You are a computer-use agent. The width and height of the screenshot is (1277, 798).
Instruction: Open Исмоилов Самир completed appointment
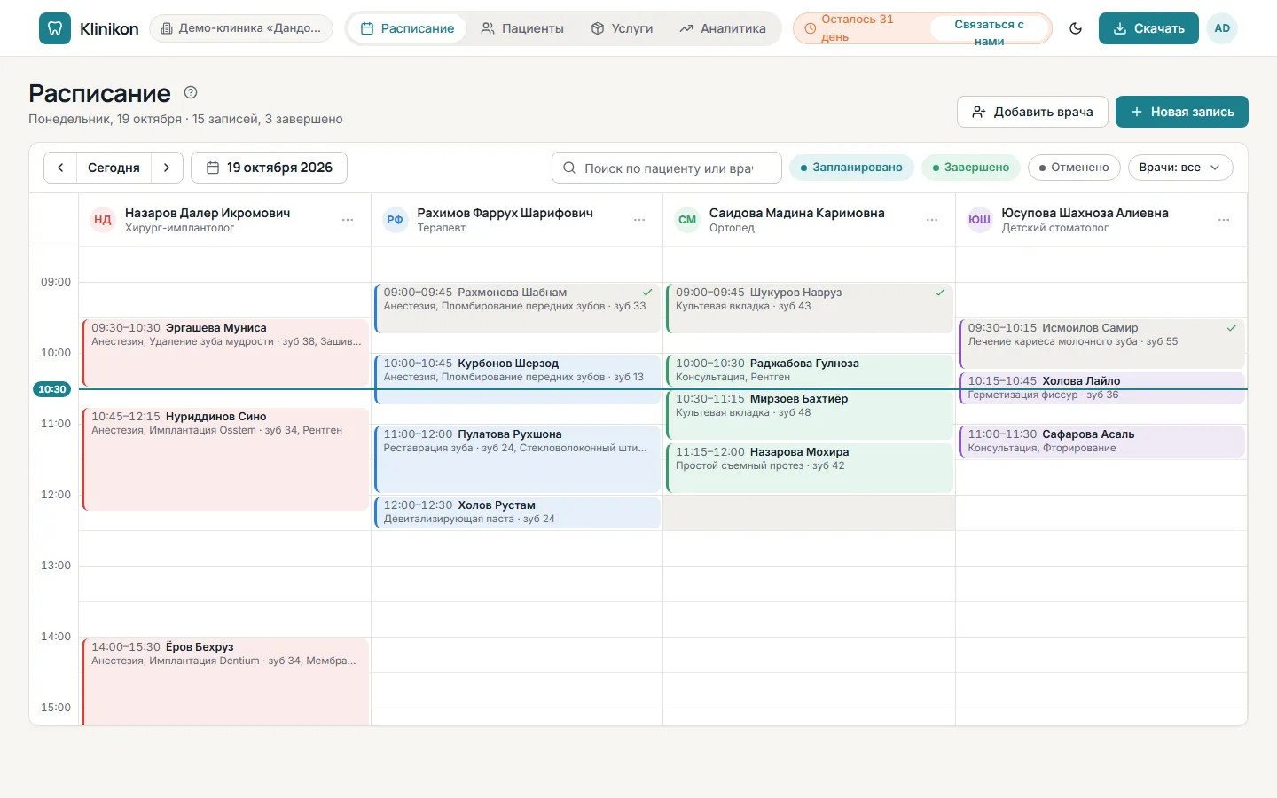pyautogui.click(x=1101, y=343)
